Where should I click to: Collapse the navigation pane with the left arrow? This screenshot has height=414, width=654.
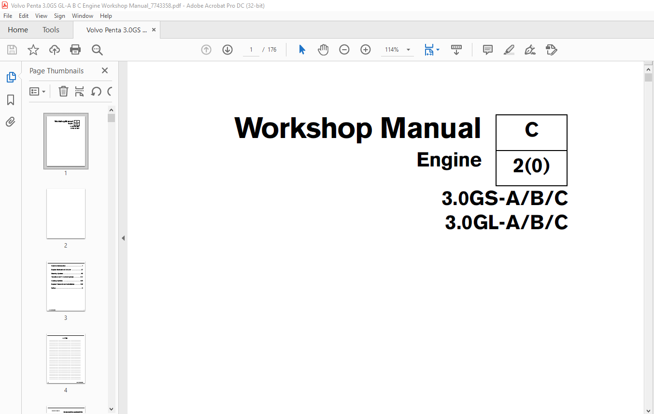[x=123, y=238]
